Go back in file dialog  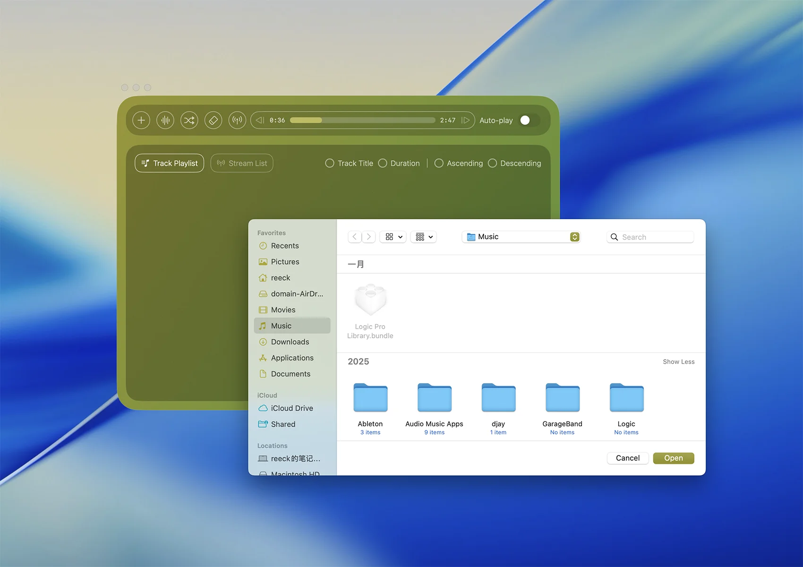point(355,237)
